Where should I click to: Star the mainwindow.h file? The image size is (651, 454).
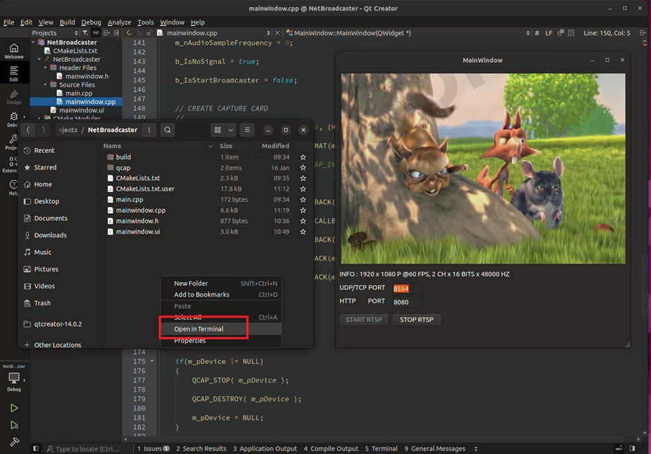click(303, 221)
